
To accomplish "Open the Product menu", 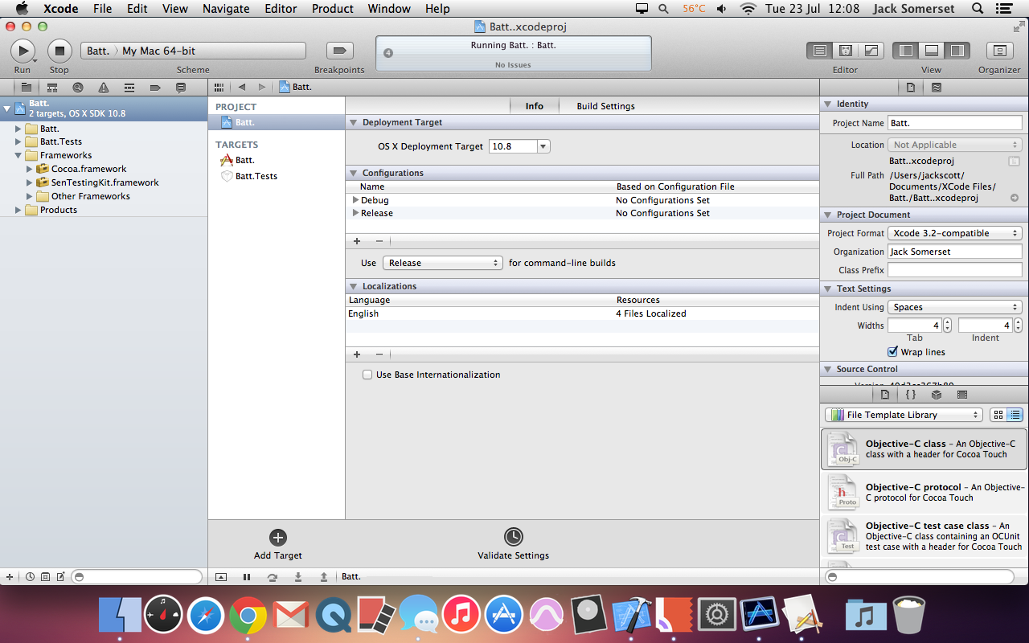I will tap(333, 9).
